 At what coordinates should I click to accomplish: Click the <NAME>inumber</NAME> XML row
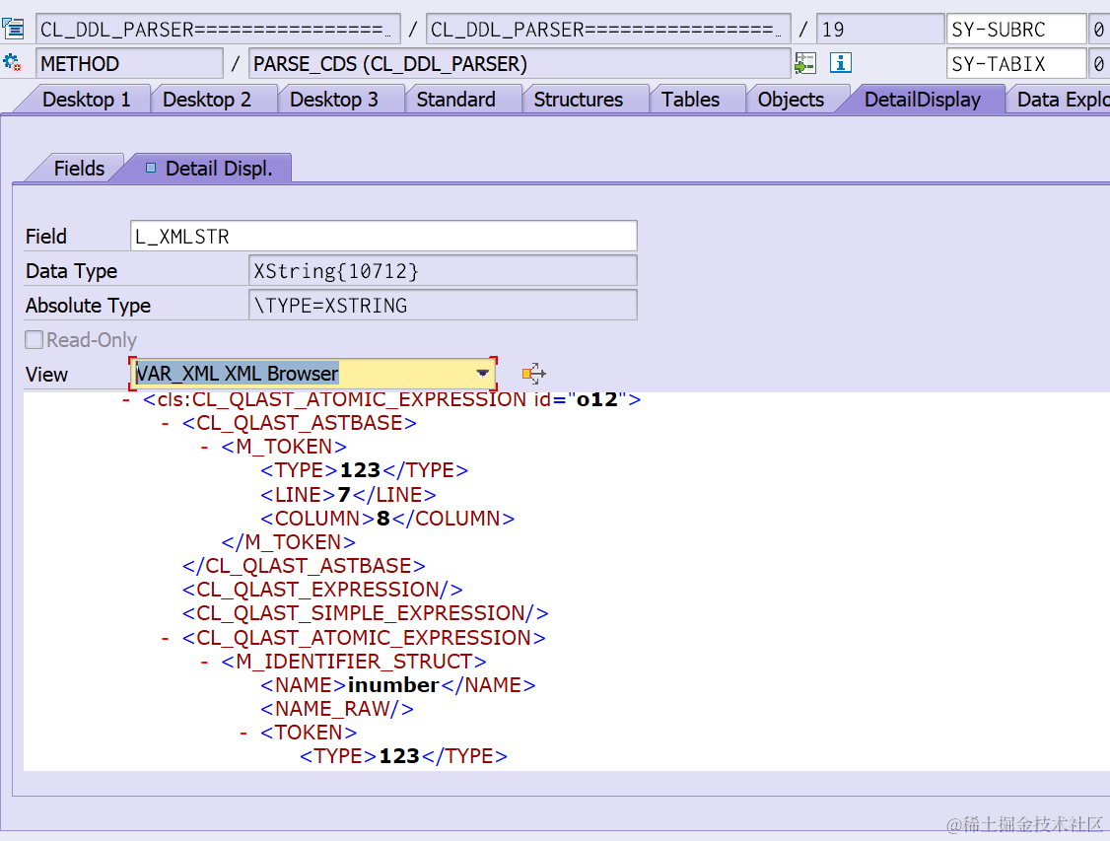[398, 685]
